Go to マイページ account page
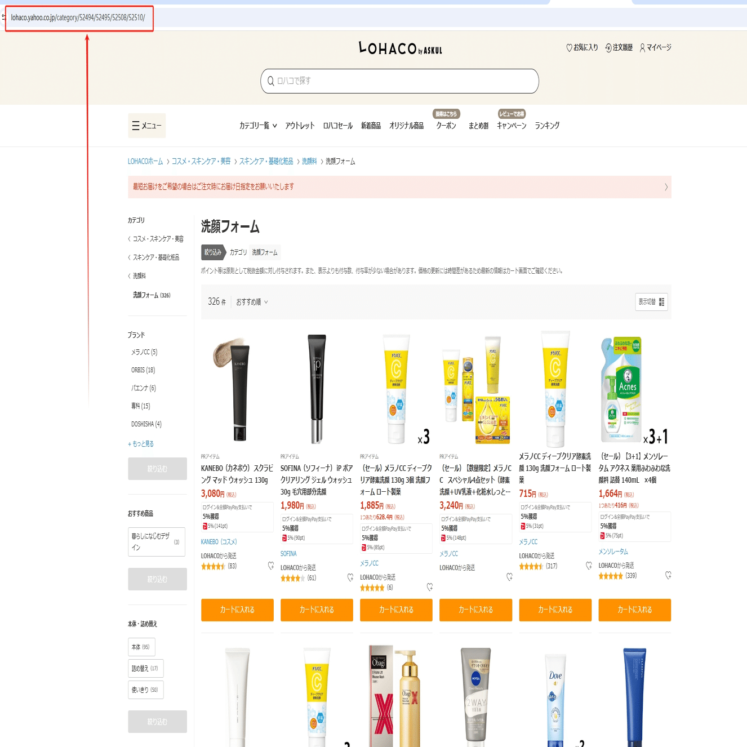Viewport: 747px width, 747px height. pos(655,48)
